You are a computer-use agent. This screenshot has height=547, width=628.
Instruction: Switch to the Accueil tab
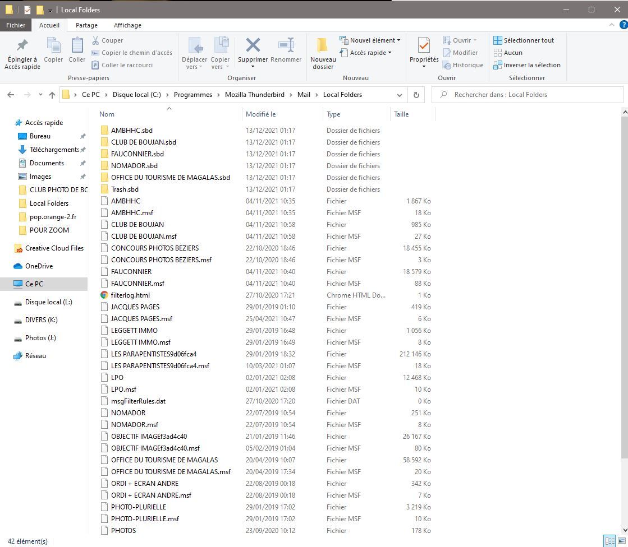click(x=49, y=25)
